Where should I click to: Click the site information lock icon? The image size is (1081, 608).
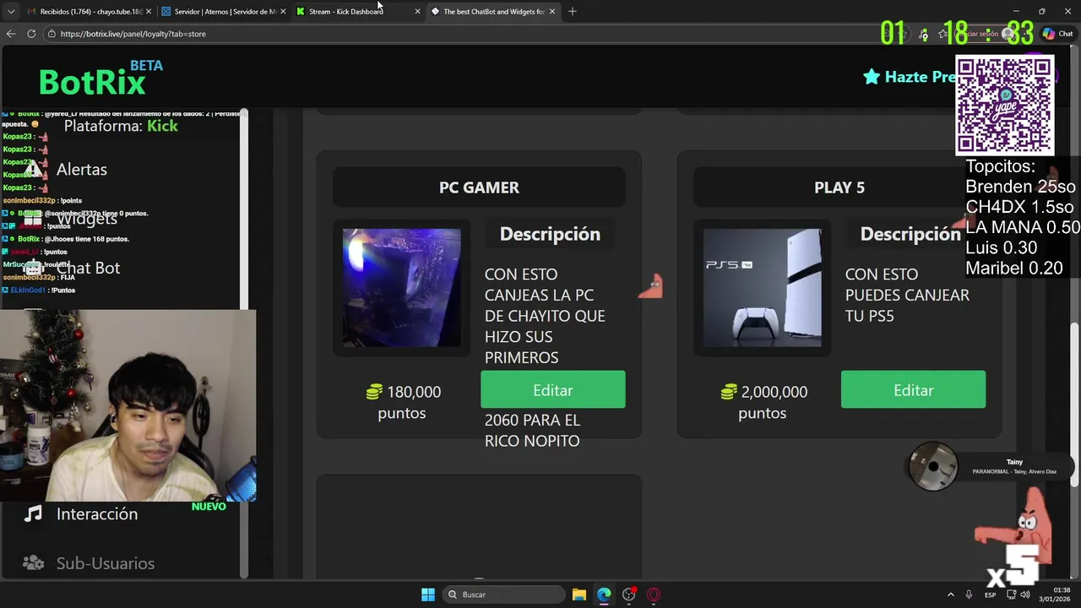pyautogui.click(x=52, y=34)
